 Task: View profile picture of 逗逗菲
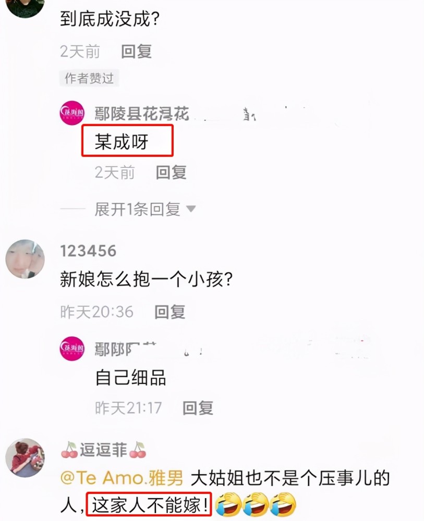pos(25,457)
